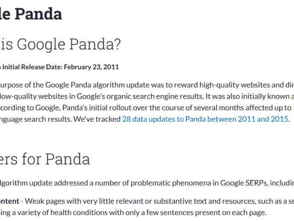
Task: Click the sentence beginning 'Weak pages with very little'
Action: coord(160,201)
